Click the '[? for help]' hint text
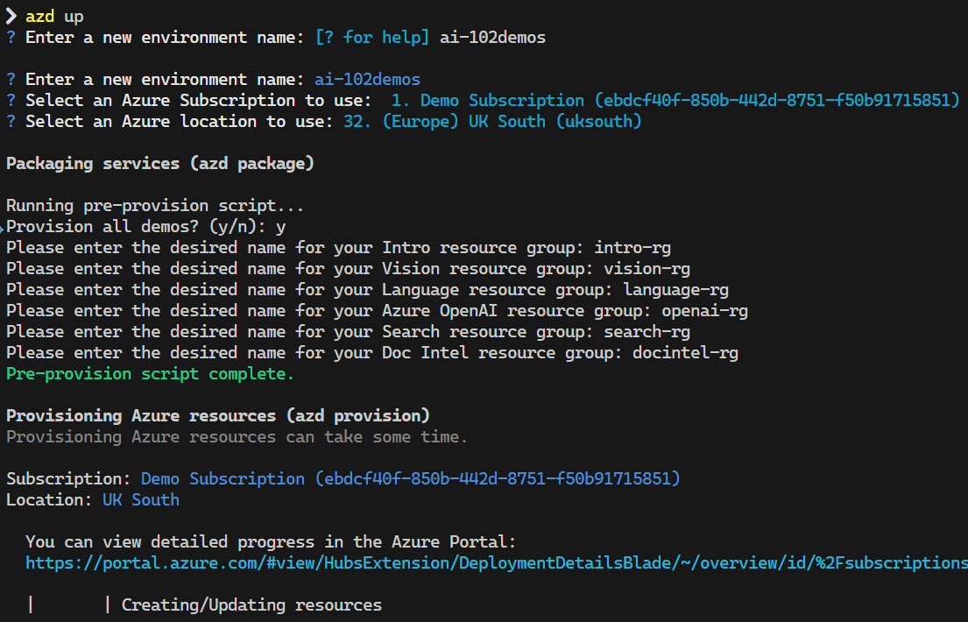This screenshot has height=622, width=968. [x=372, y=37]
